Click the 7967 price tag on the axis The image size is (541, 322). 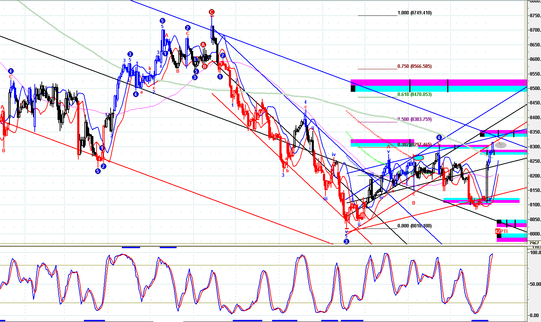[534, 243]
